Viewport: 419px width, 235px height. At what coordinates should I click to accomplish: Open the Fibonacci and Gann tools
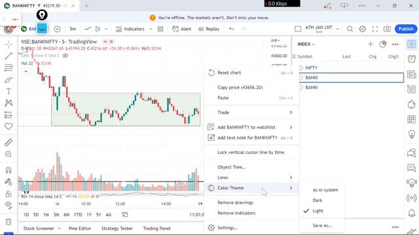pos(9,68)
